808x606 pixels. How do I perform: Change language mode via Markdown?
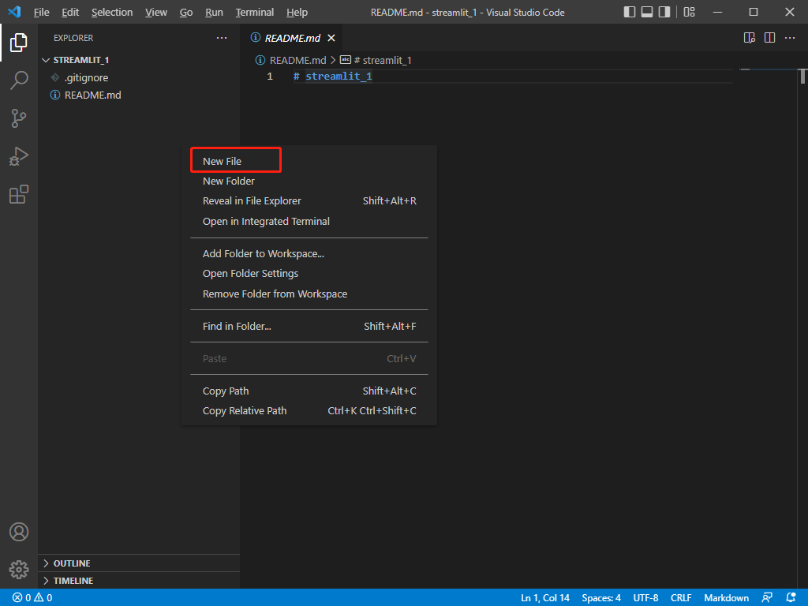[726, 598]
